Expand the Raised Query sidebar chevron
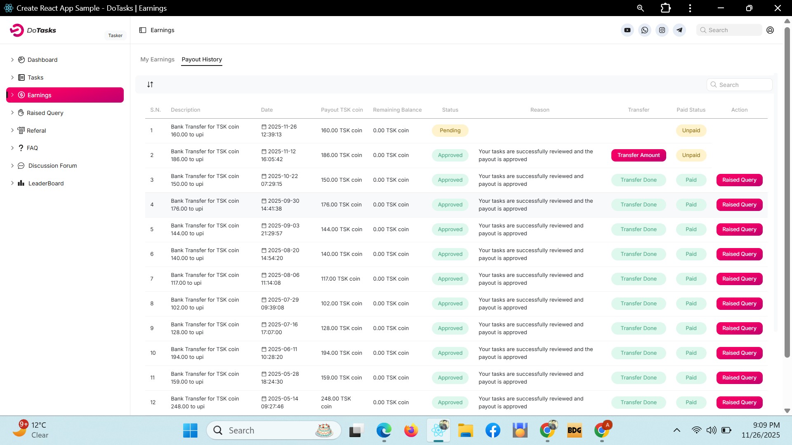This screenshot has height=445, width=792. pyautogui.click(x=12, y=112)
